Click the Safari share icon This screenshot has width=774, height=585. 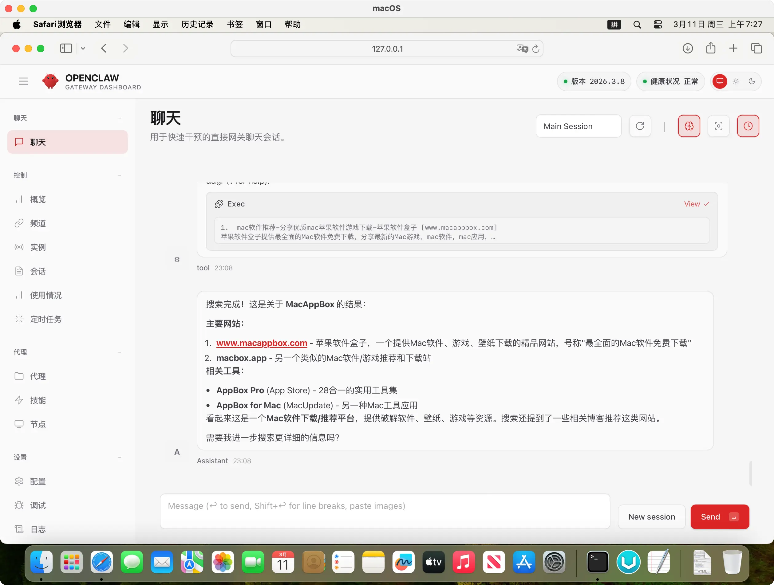[x=711, y=48]
